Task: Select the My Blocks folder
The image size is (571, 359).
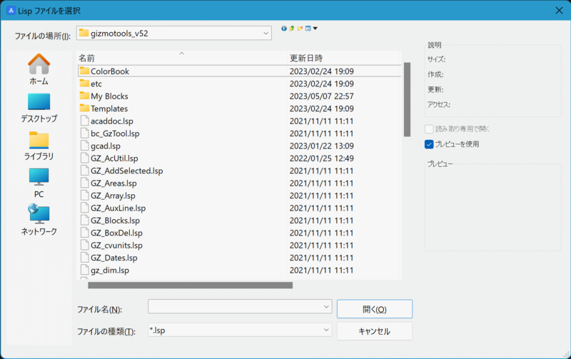Action: click(108, 96)
